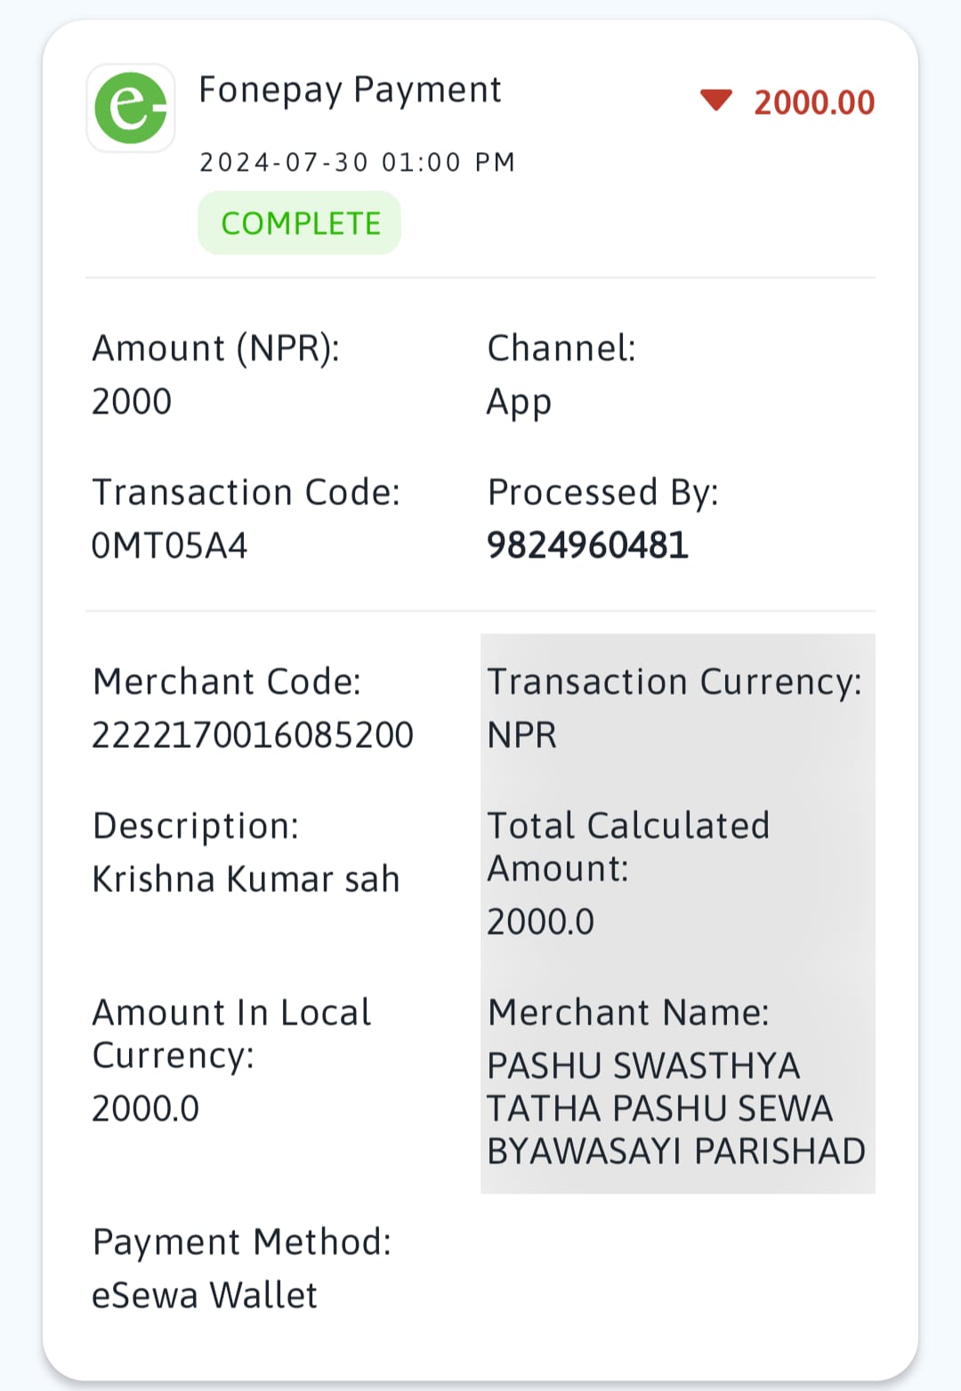Screen dimensions: 961x1391
Task: Select payment method eSewa Wallet
Action: pos(205,1295)
